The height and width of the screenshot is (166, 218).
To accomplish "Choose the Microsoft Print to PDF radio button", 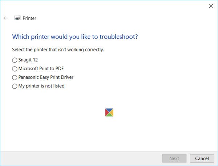I will (15, 69).
